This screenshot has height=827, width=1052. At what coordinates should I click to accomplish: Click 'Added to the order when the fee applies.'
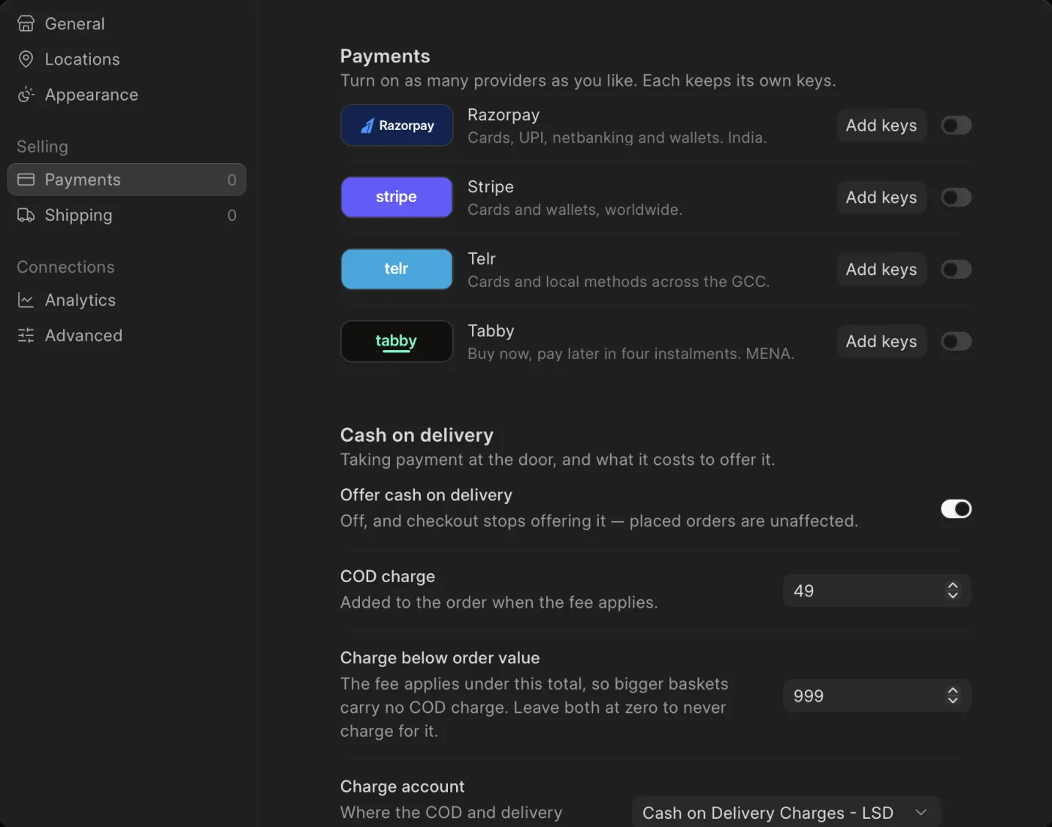pos(499,602)
